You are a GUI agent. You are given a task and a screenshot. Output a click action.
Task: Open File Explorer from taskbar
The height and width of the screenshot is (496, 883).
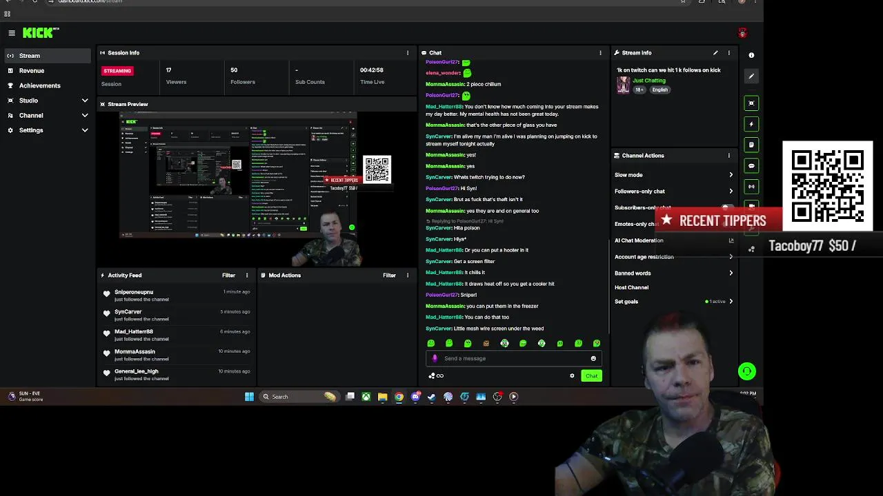click(x=382, y=397)
